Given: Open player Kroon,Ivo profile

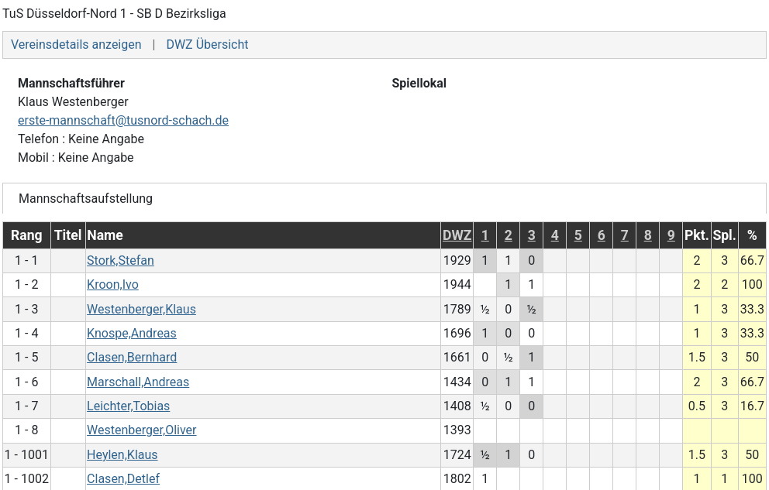Looking at the screenshot, I should [112, 285].
